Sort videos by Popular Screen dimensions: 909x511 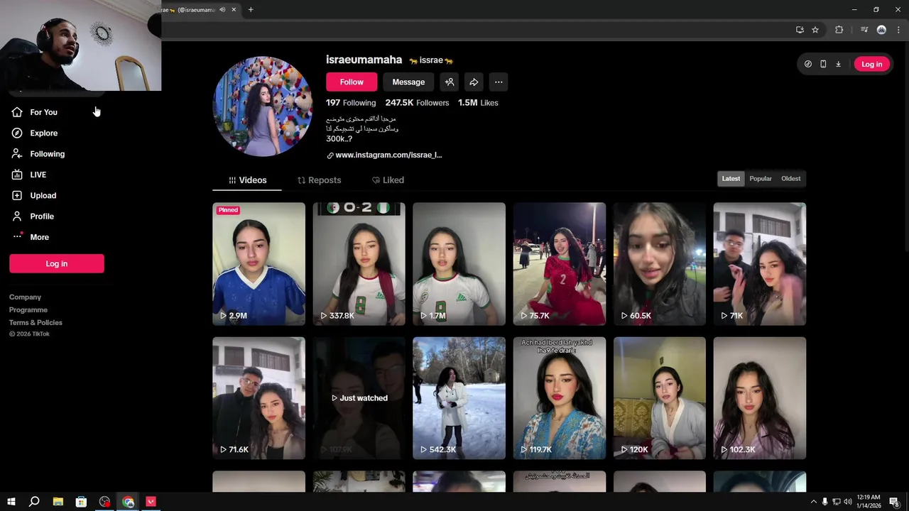click(x=760, y=179)
